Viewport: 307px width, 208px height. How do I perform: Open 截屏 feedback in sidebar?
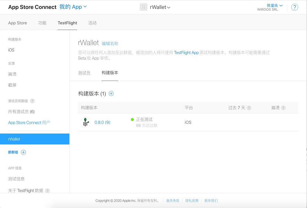point(12,85)
